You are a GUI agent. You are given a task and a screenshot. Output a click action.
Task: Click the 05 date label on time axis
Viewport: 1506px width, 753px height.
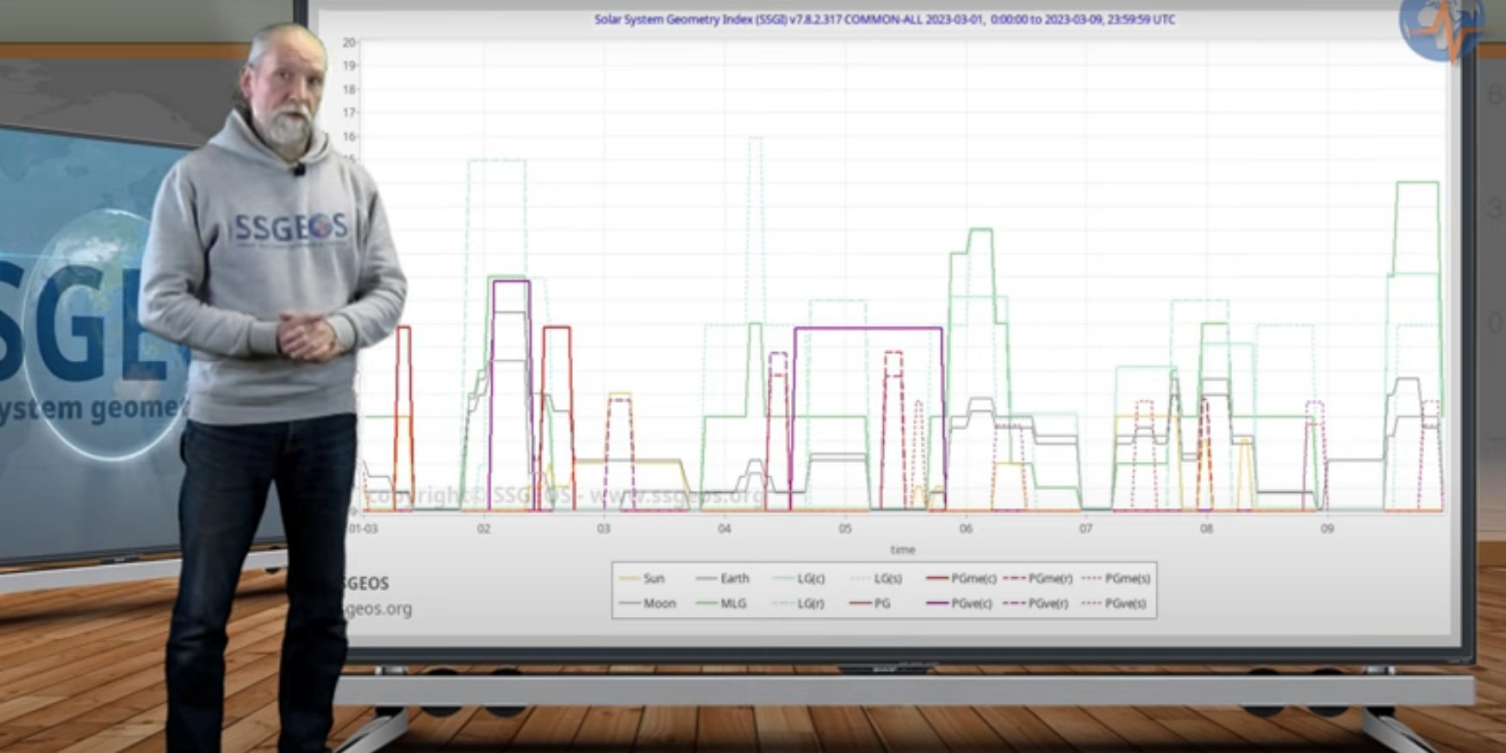pos(844,528)
